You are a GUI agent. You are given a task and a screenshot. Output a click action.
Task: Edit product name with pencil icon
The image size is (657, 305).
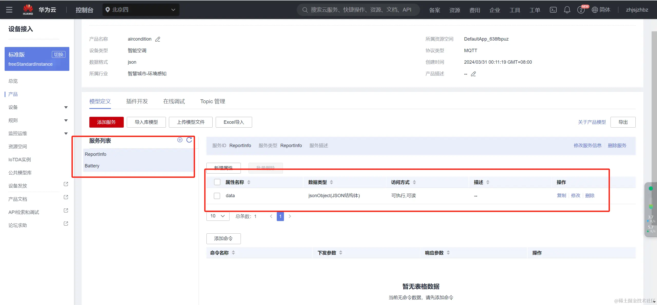[x=158, y=39]
